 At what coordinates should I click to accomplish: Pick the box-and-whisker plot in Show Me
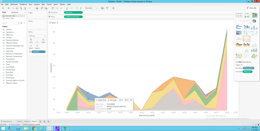pos(254,50)
